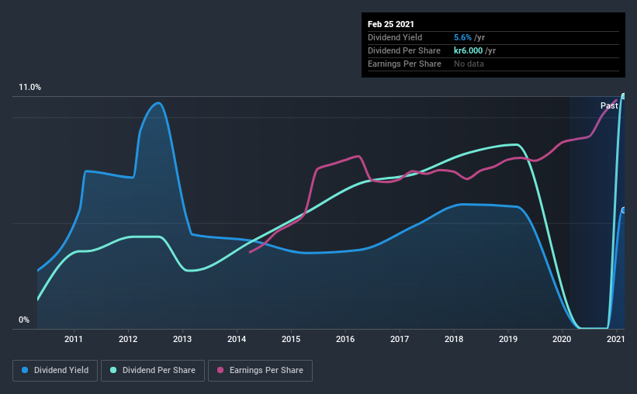
Task: Toggle the Earnings Per Share legend button
Action: tap(260, 371)
